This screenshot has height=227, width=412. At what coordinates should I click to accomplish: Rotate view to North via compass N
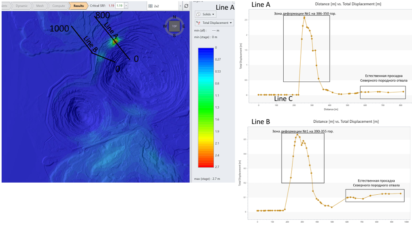pyautogui.click(x=174, y=17)
